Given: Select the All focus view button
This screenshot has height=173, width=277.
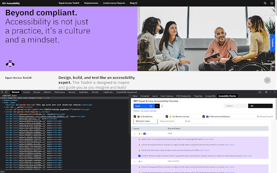Looking at the screenshot, I should [252, 106].
